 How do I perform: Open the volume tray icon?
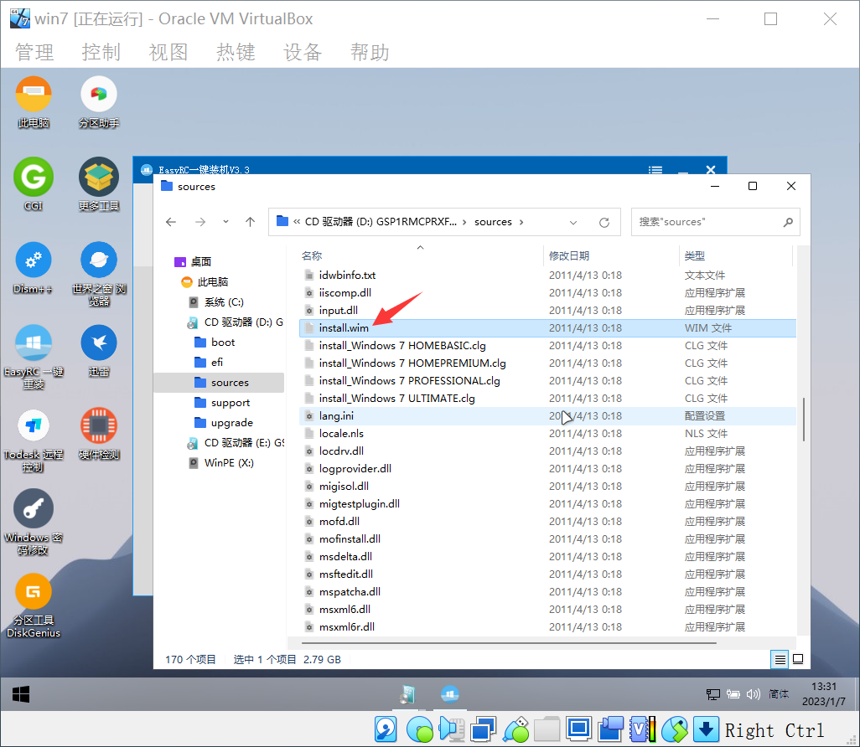753,694
